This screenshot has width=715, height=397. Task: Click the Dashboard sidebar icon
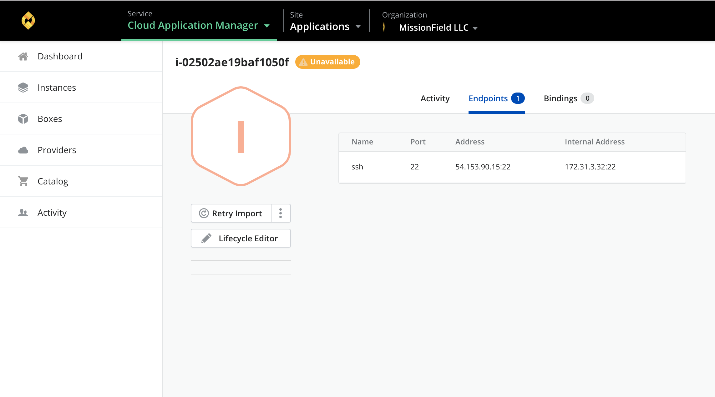[x=23, y=56]
